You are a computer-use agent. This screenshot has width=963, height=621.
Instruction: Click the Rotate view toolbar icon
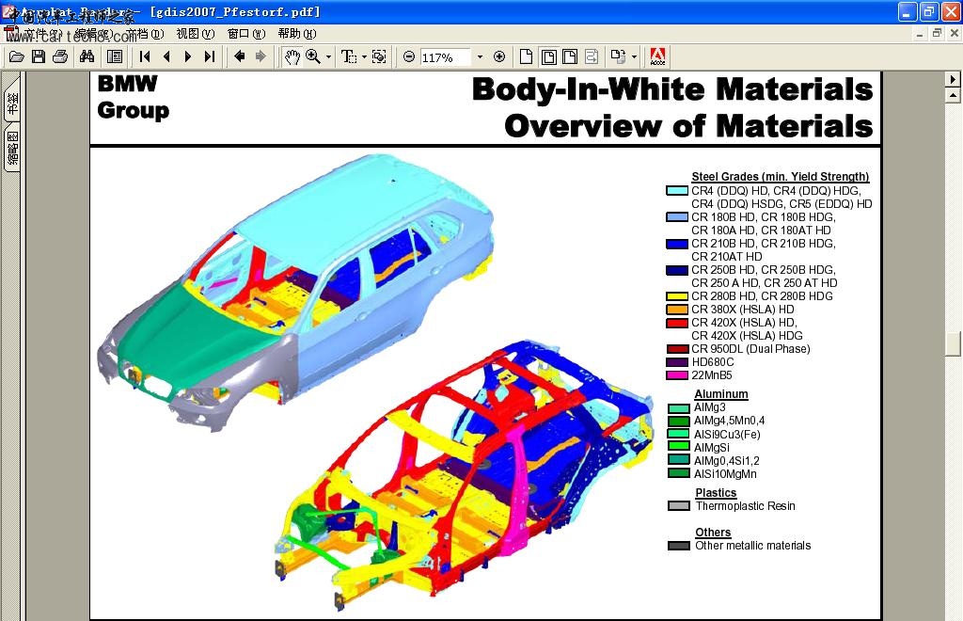pyautogui.click(x=618, y=57)
